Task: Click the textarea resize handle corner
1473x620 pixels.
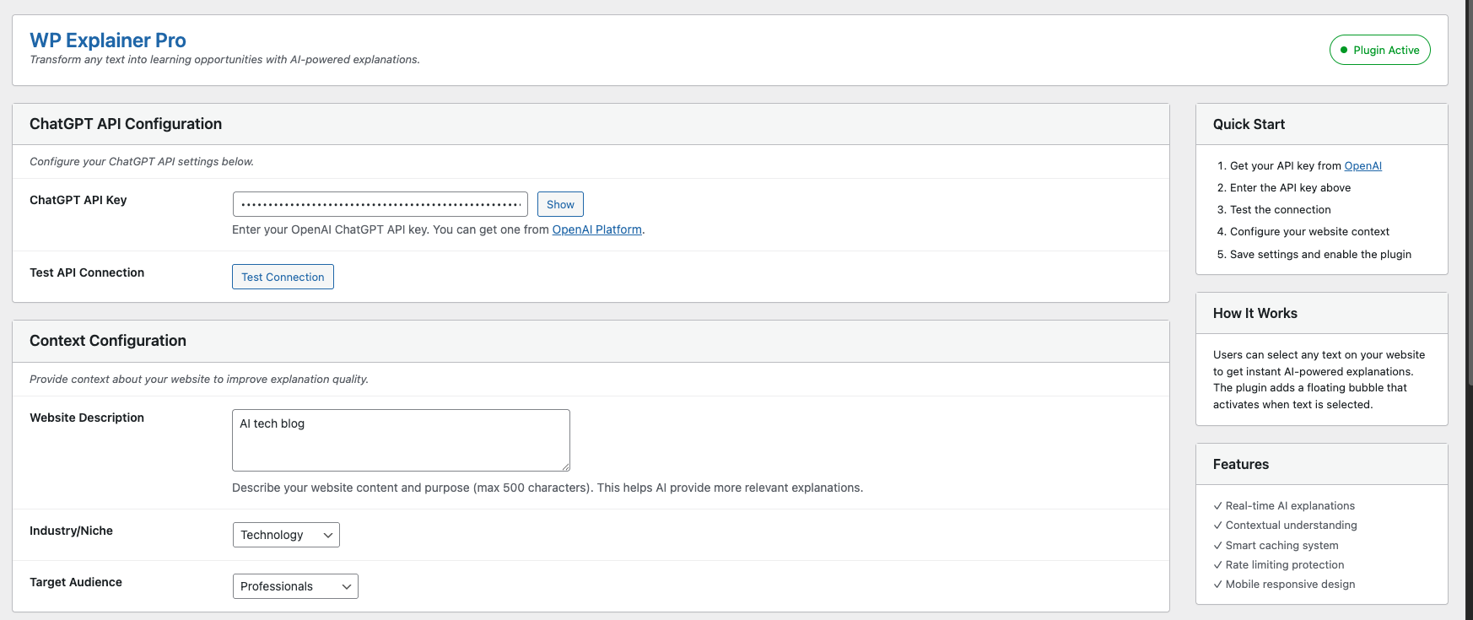Action: 566,466
